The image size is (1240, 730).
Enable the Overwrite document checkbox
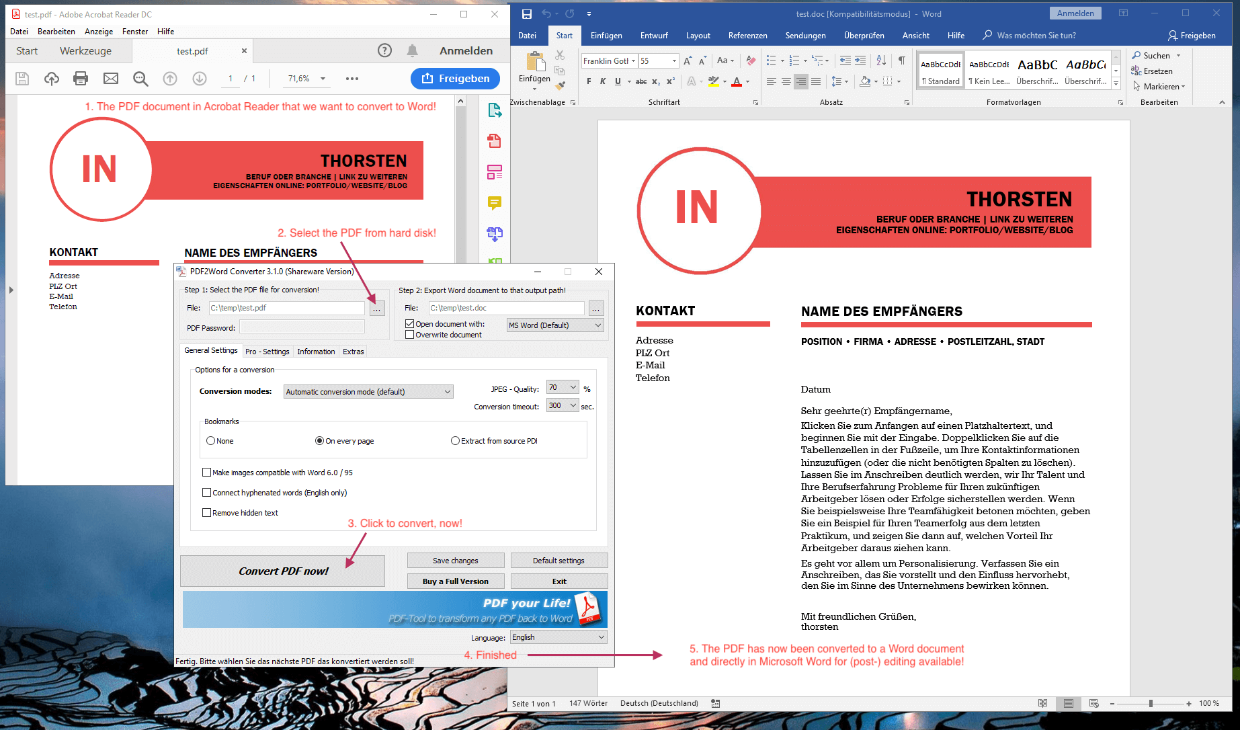[x=409, y=335]
